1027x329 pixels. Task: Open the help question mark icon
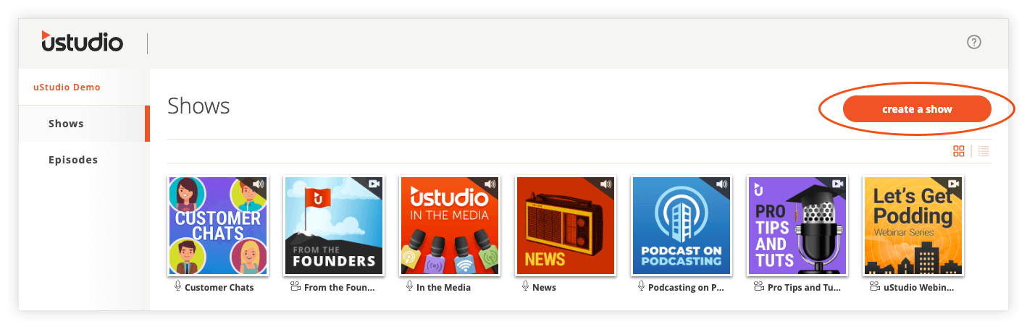(x=974, y=42)
